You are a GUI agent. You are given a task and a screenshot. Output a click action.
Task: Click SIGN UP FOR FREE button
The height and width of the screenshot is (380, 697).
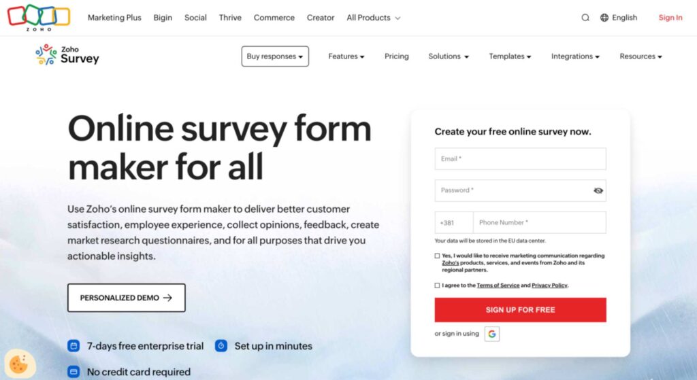520,310
